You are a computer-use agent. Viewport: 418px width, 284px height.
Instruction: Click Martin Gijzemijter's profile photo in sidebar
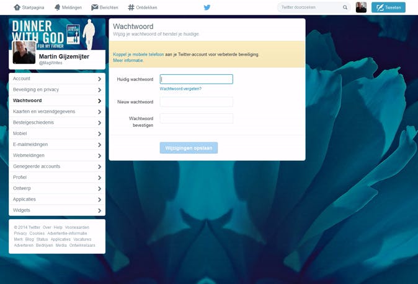(24, 53)
